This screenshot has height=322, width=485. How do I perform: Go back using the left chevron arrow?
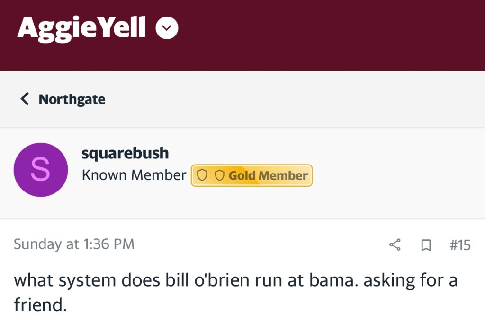coord(25,99)
